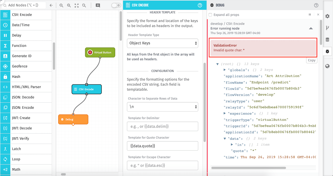The height and width of the screenshot is (176, 333).
Task: Open CSV: Encode help icon
Action: 200,5
